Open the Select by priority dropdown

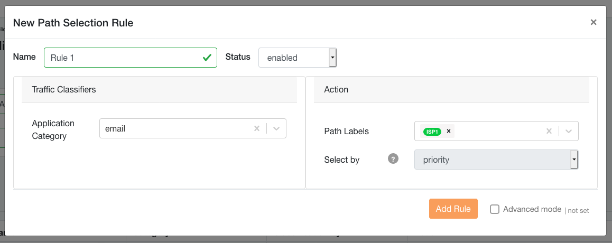tap(496, 160)
